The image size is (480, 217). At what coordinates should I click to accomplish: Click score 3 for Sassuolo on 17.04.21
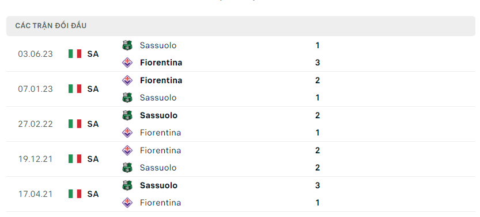point(318,185)
